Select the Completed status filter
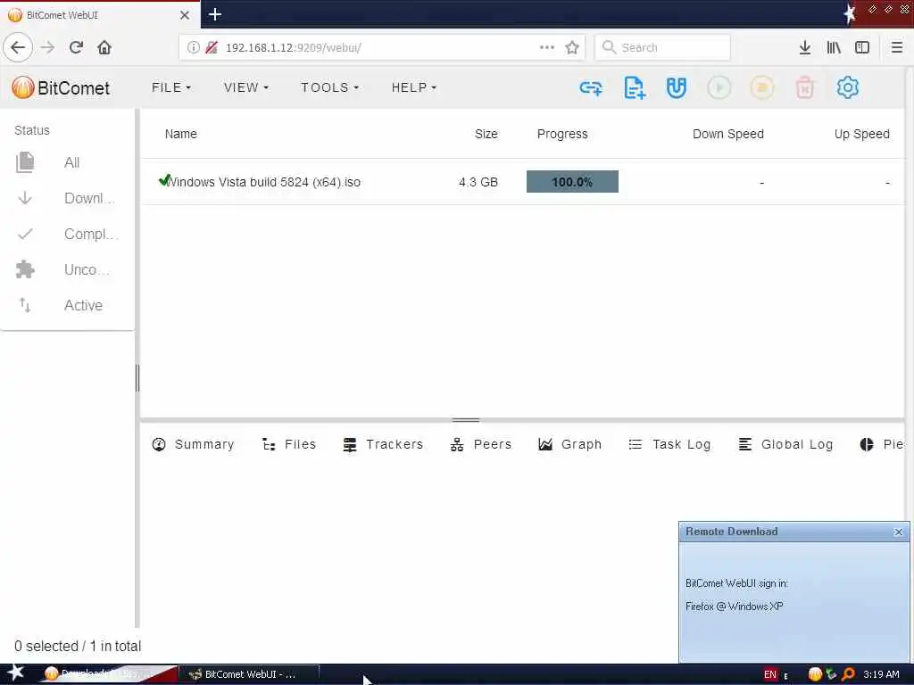This screenshot has width=914, height=685. point(68,235)
